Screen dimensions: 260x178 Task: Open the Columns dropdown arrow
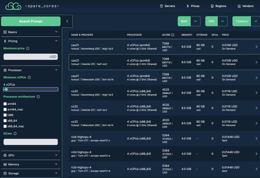coord(255,21)
